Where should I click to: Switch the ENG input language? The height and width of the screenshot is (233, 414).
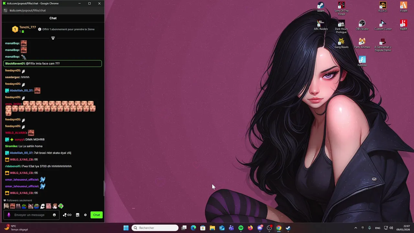click(x=377, y=228)
